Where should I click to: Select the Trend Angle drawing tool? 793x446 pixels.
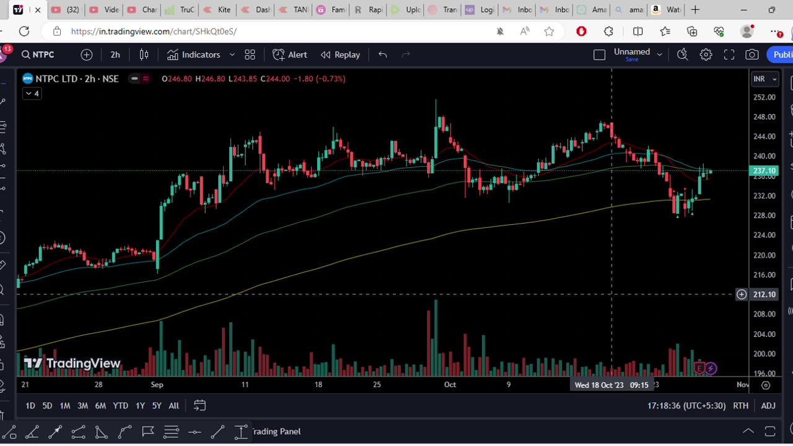click(32, 432)
